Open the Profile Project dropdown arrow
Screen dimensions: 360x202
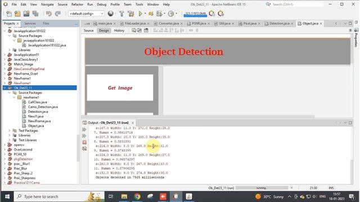[x=176, y=13]
